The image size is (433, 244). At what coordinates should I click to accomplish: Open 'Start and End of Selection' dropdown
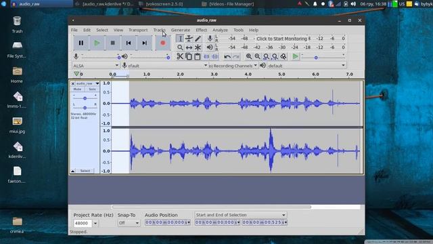point(241,215)
